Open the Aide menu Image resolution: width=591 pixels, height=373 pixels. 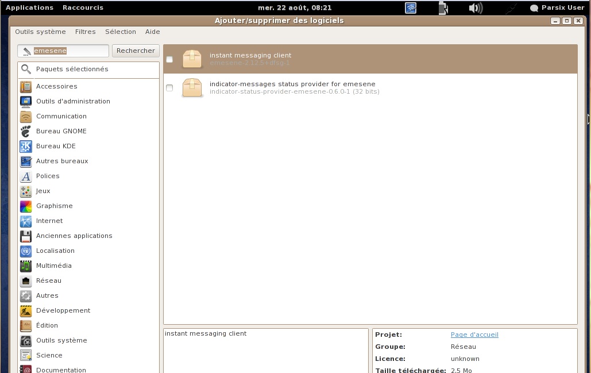[x=153, y=32]
